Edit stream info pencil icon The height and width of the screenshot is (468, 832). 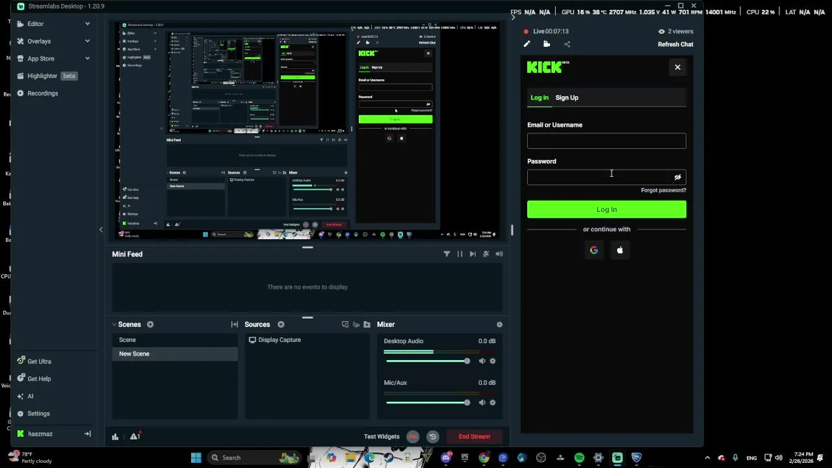click(x=526, y=44)
